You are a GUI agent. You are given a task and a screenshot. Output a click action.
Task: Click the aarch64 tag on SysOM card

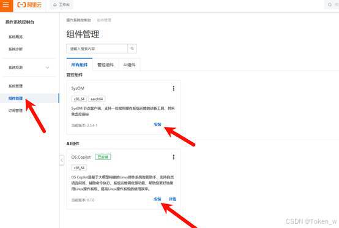(x=97, y=99)
